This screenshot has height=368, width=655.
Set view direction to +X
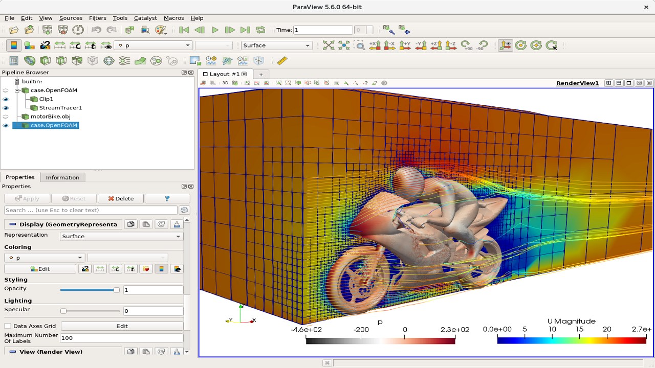click(x=375, y=45)
